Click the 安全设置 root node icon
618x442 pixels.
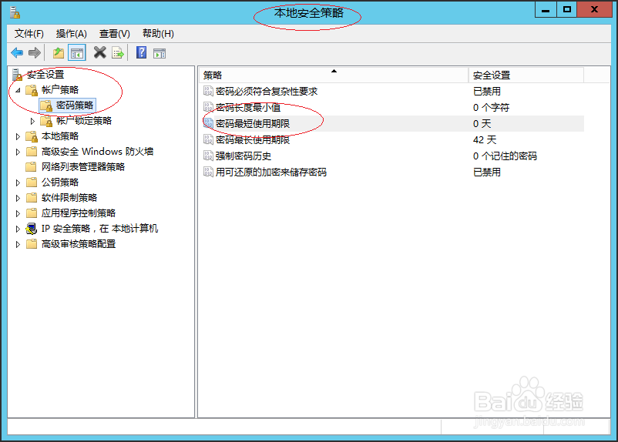(17, 75)
